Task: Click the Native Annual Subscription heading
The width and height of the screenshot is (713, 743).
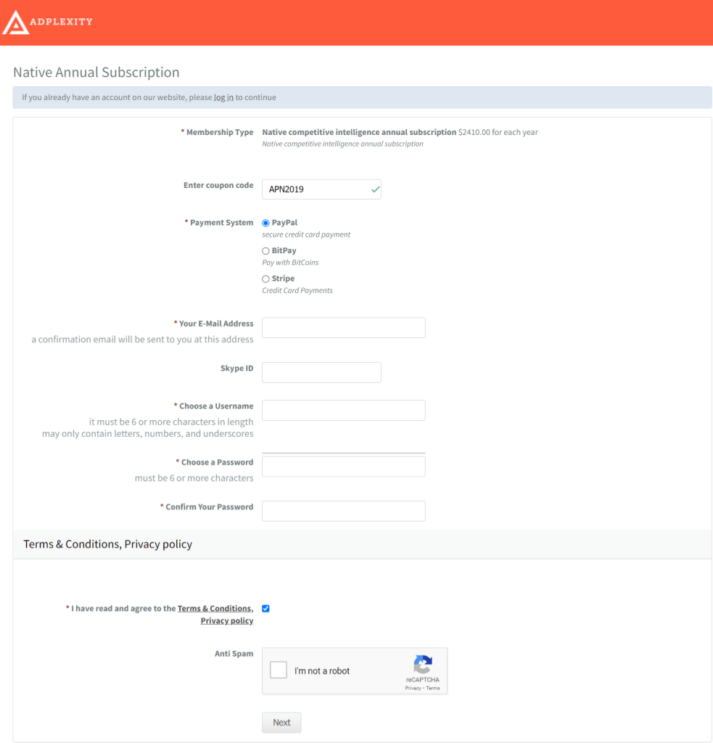Action: pyautogui.click(x=96, y=72)
